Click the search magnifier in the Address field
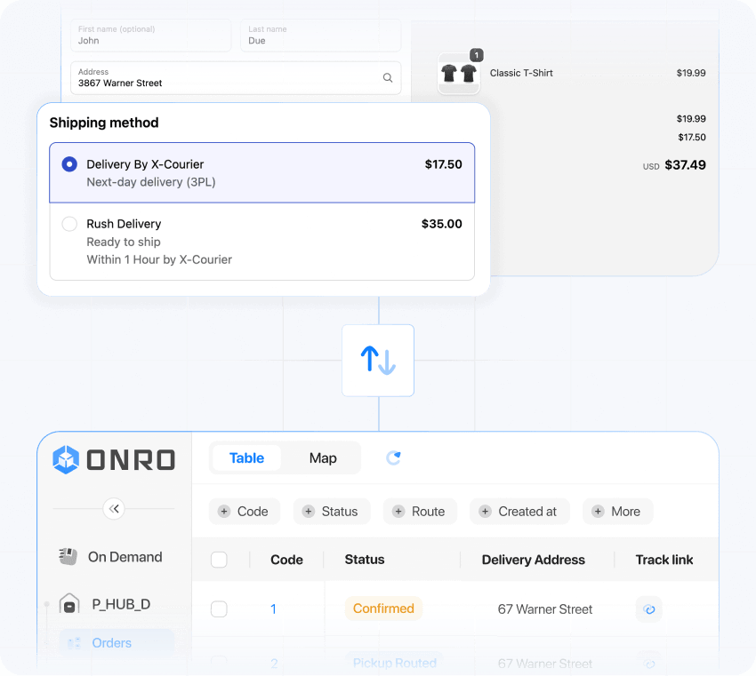The height and width of the screenshot is (676, 756). (x=388, y=77)
